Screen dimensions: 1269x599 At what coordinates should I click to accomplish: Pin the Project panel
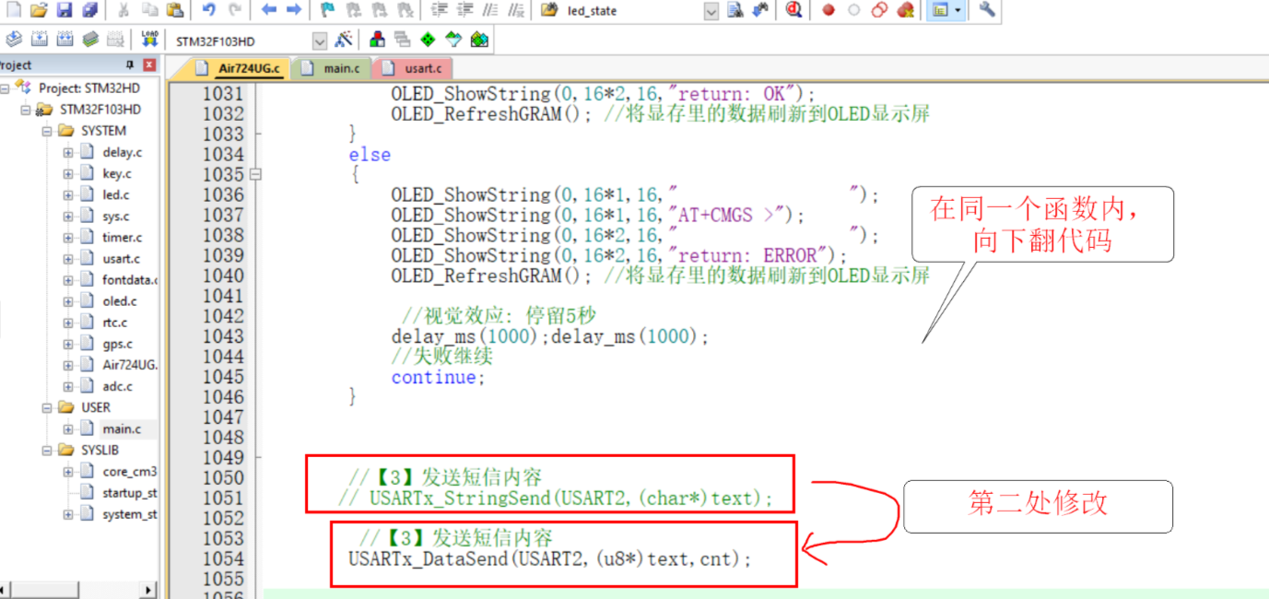[130, 65]
